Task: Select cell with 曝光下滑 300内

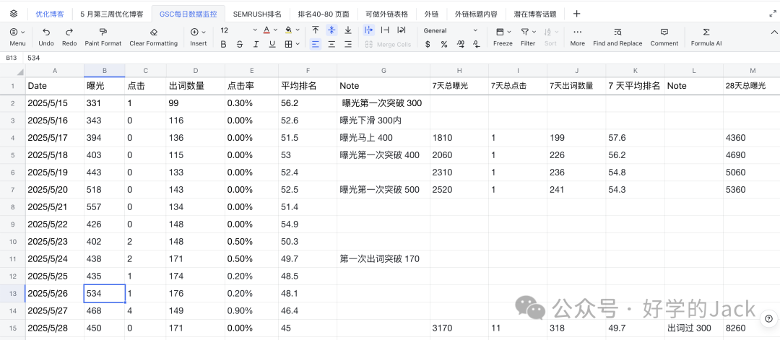Action: coord(383,121)
